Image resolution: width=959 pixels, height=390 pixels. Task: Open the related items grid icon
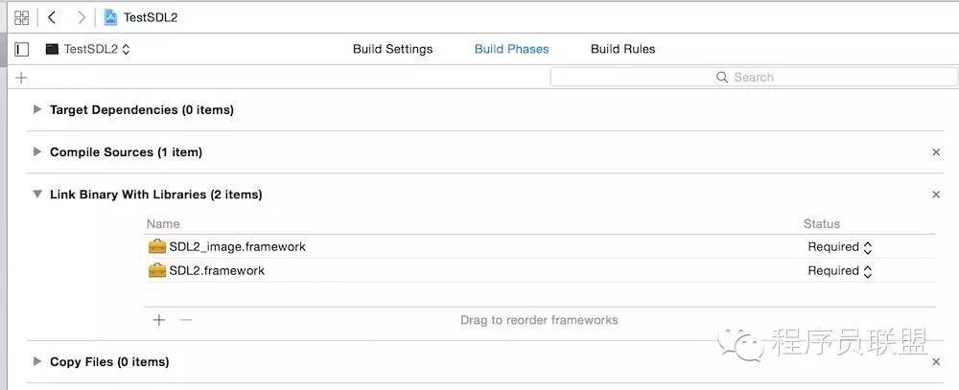click(22, 17)
